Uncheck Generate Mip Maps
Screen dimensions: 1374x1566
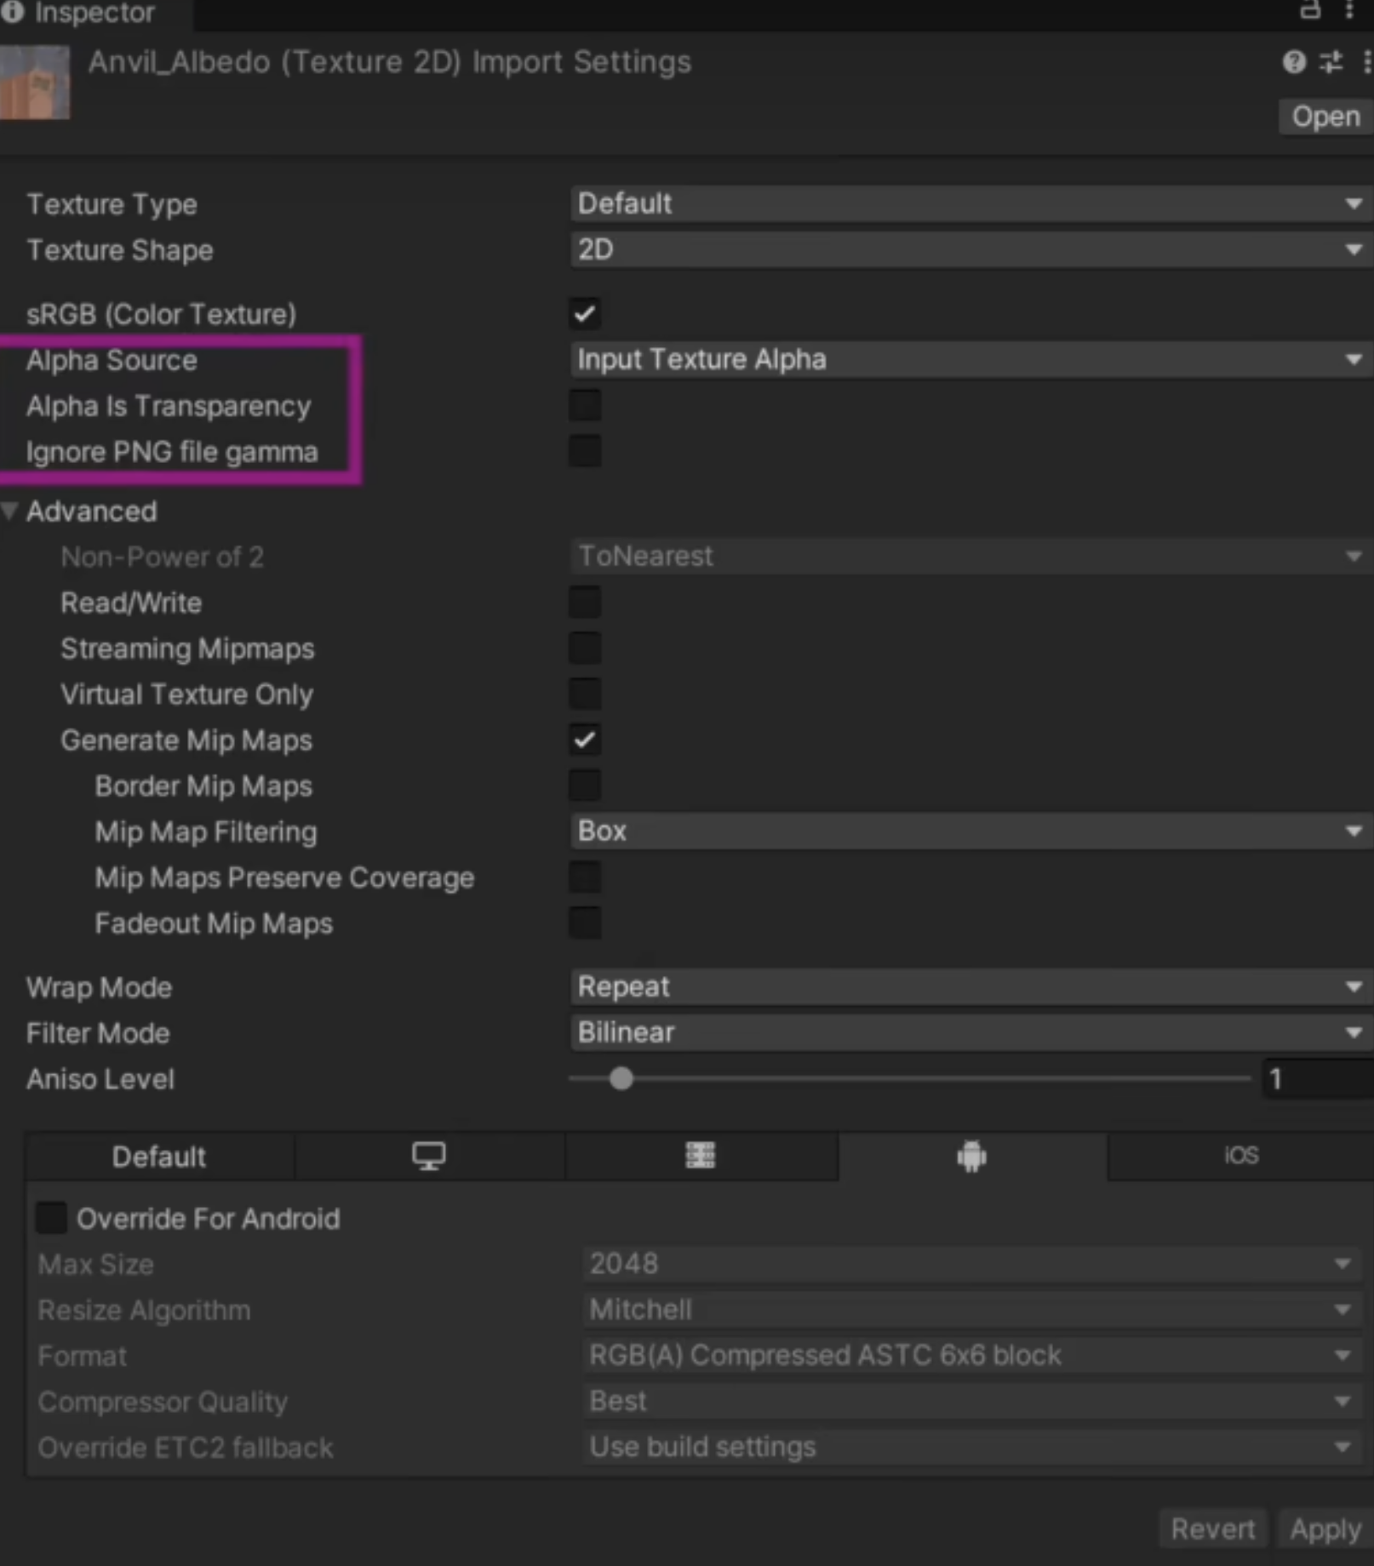(x=585, y=740)
